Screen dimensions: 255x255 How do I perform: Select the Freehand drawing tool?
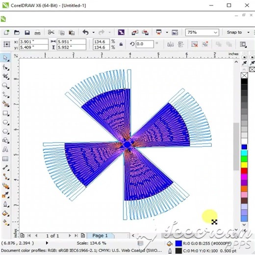tap(5, 95)
